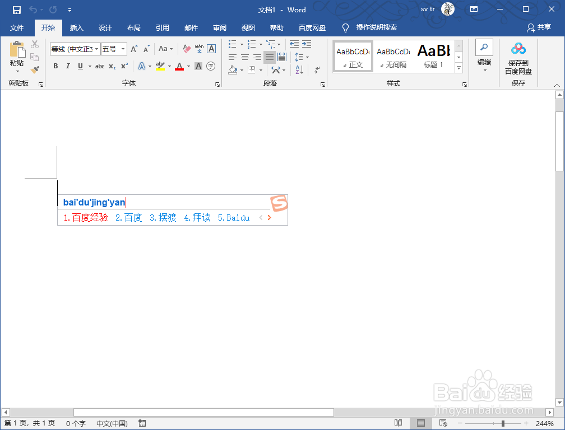Click the Format Painter brush icon
This screenshot has width=565, height=430.
(35, 69)
